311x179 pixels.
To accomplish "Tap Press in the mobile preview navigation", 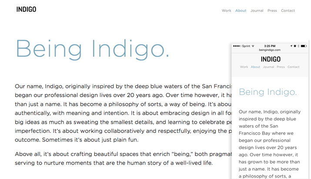I will point(281,67).
